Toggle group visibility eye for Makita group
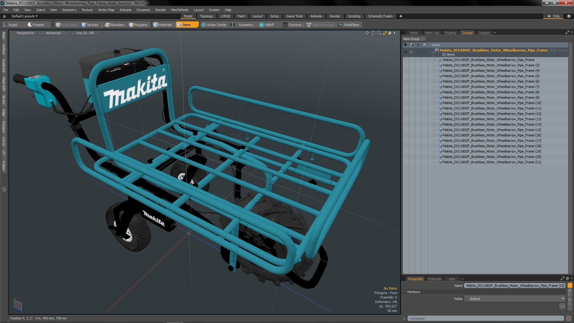The width and height of the screenshot is (574, 323). (x=405, y=52)
